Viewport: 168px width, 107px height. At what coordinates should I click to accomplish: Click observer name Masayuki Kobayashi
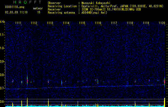click(96, 3)
